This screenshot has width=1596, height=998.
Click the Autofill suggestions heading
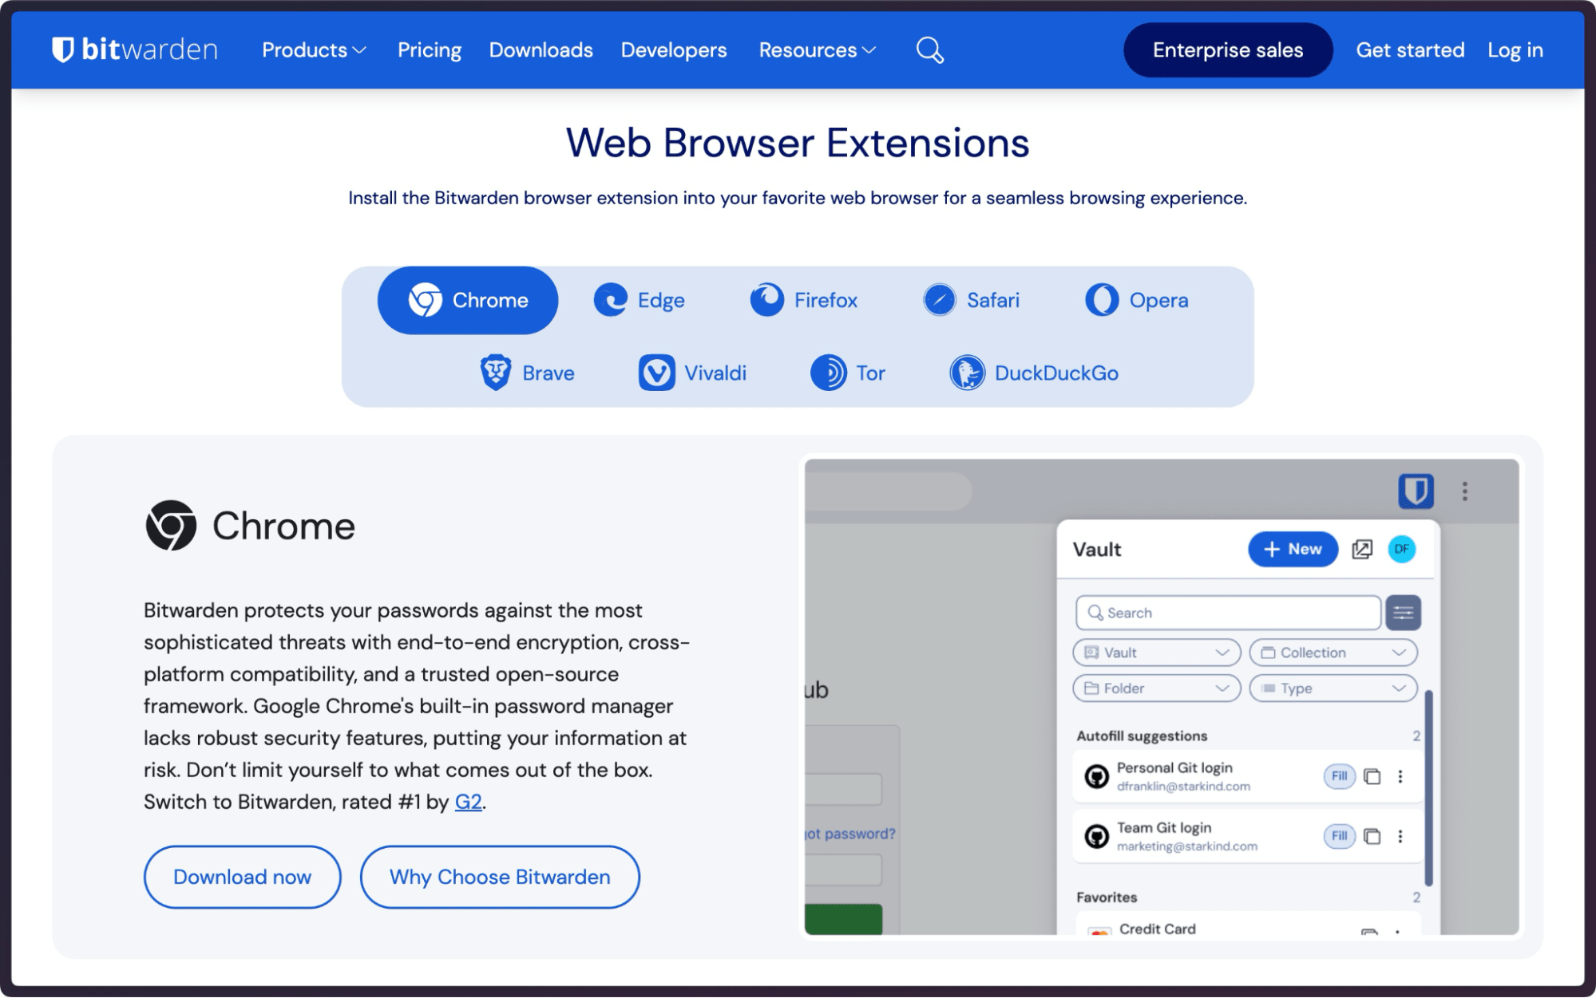[x=1142, y=736]
